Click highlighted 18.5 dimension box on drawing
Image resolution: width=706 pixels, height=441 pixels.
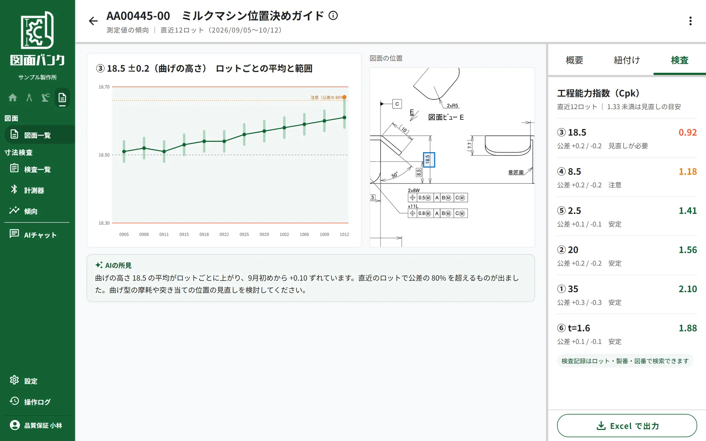(429, 159)
